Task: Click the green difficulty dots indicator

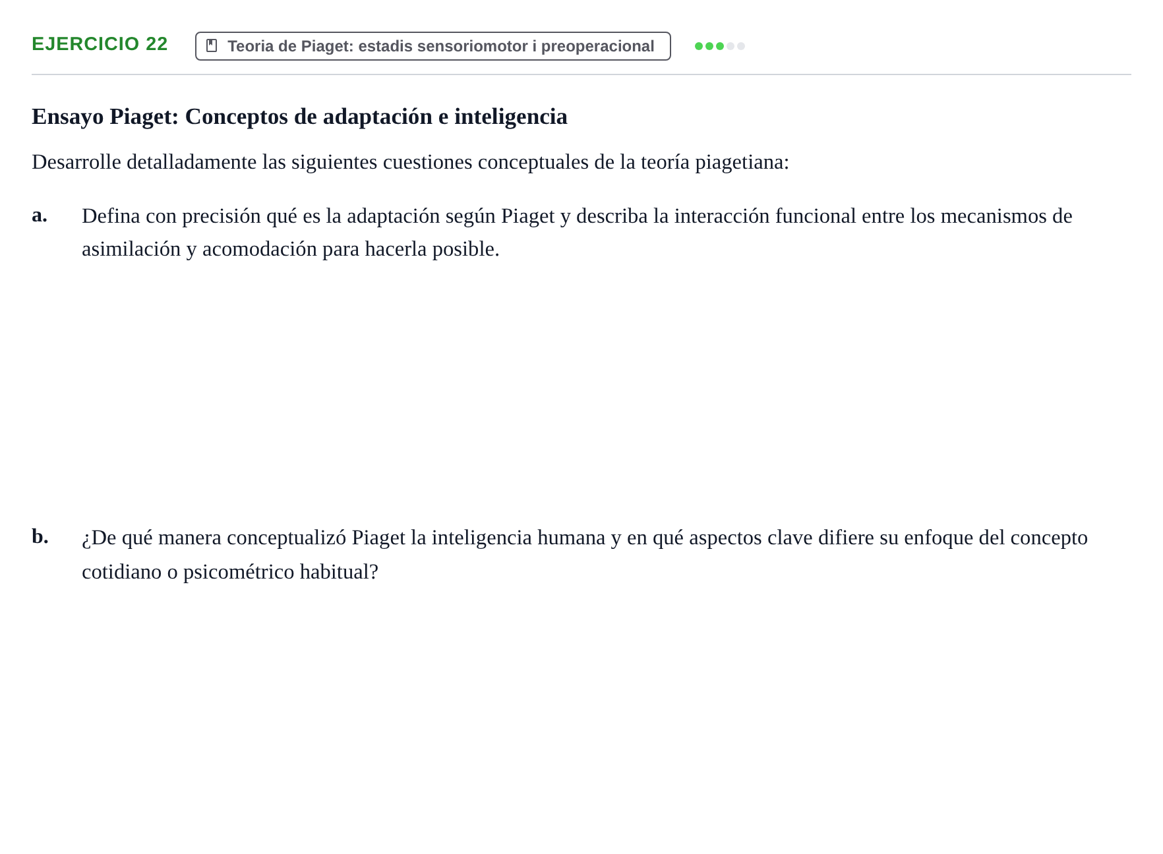Action: (x=719, y=46)
